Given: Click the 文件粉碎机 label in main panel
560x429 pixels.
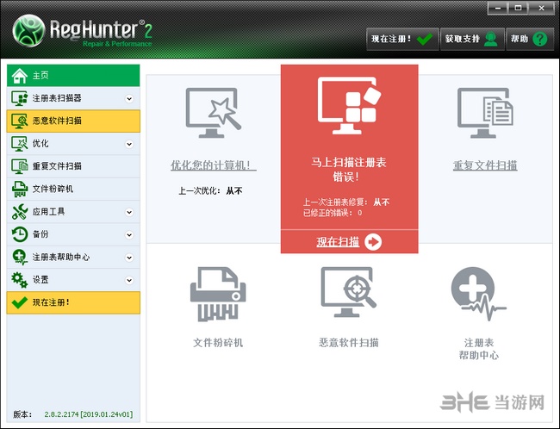Looking at the screenshot, I should [x=218, y=343].
